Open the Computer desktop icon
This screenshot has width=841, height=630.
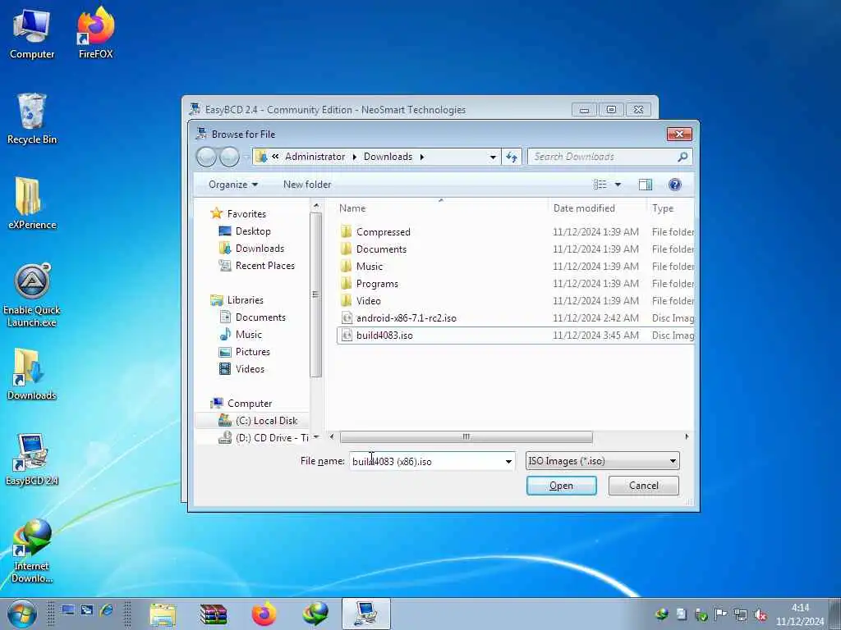point(32,34)
